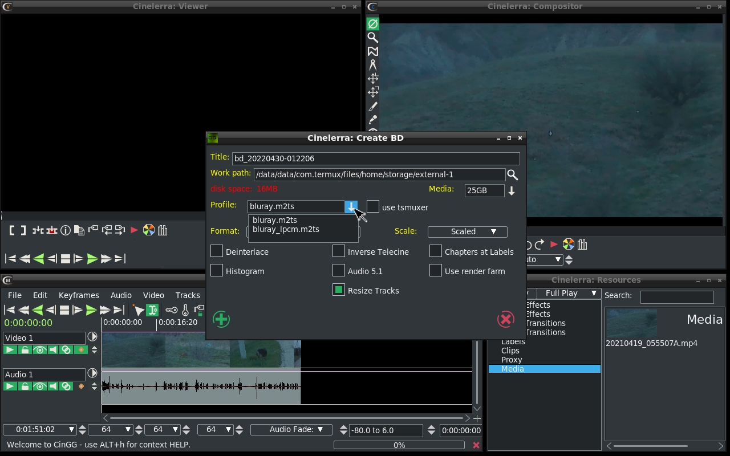Open the color wheel videoscope icon in Viewer
Screen dimensions: 730x456
(148, 230)
